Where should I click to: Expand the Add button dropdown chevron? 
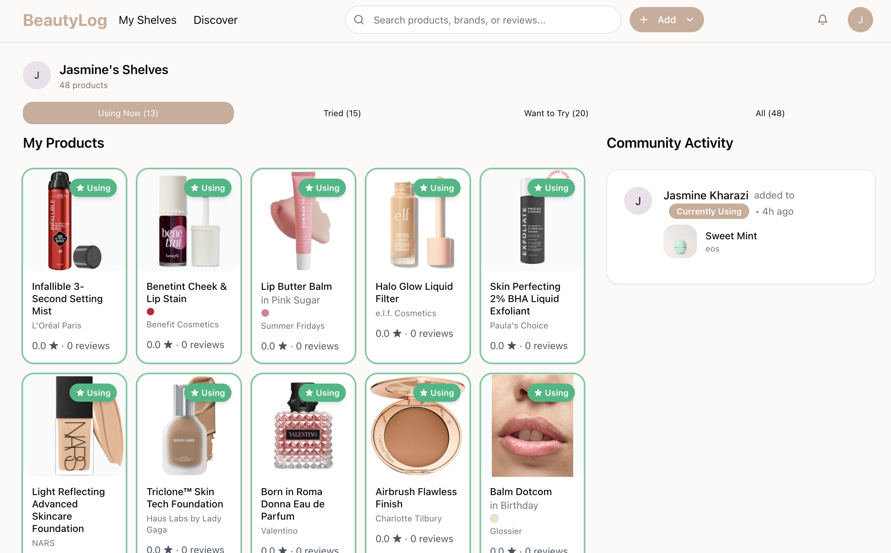(690, 19)
